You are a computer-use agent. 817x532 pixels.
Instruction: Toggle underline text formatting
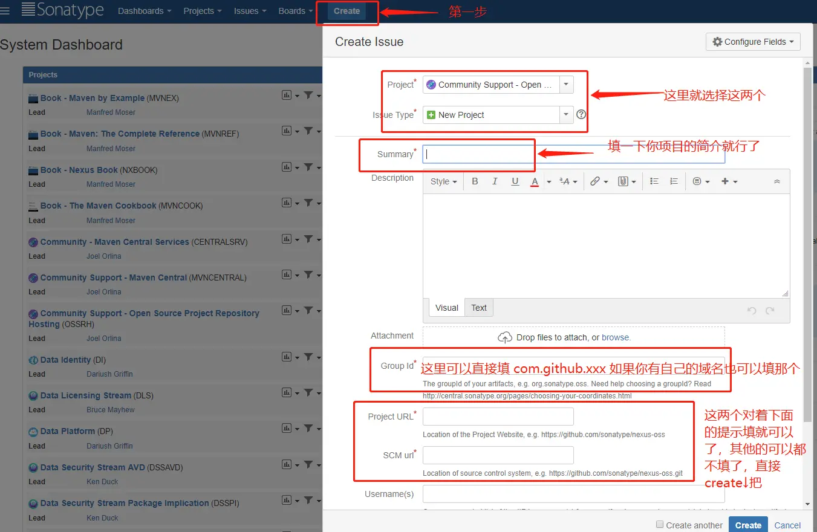pyautogui.click(x=515, y=181)
